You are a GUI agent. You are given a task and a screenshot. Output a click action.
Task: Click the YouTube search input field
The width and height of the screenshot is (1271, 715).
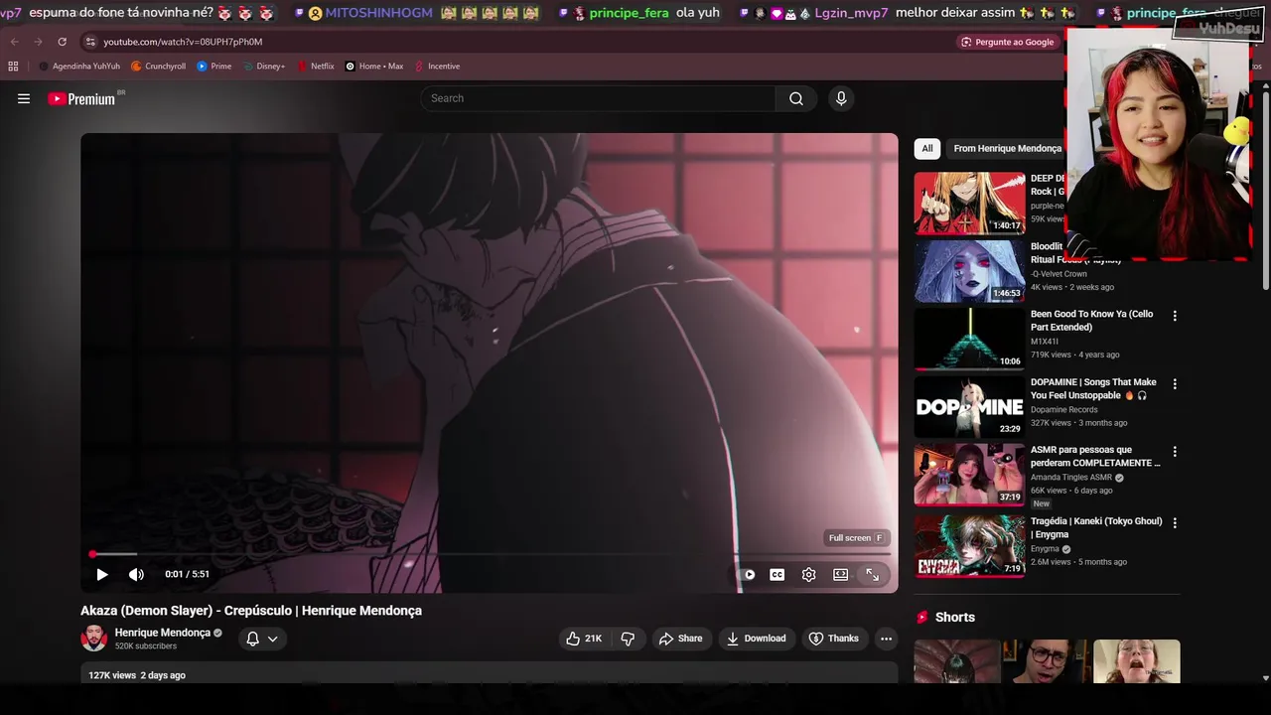pyautogui.click(x=598, y=98)
